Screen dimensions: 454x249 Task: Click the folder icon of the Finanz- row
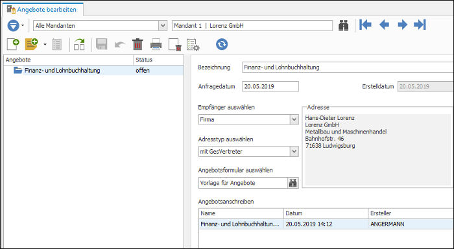tap(18, 70)
